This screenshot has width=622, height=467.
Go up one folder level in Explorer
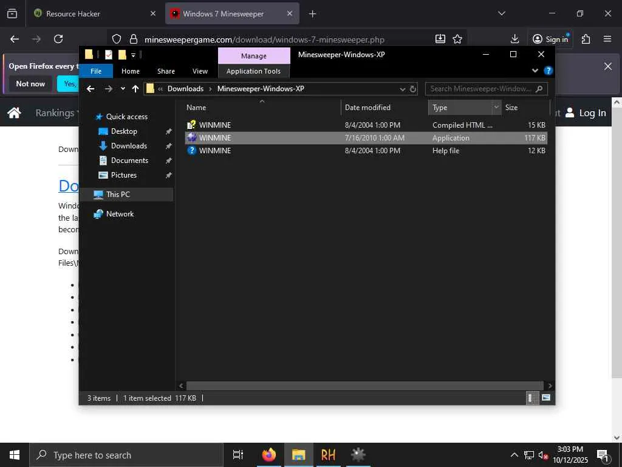(x=135, y=89)
